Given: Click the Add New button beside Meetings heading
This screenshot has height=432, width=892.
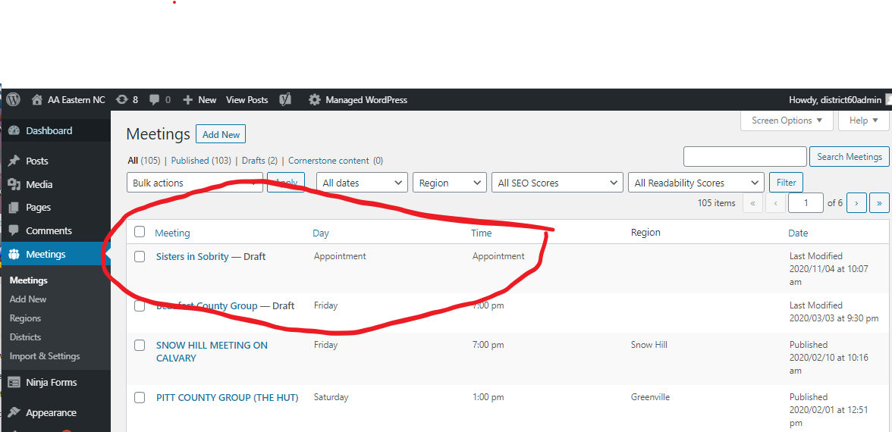Looking at the screenshot, I should (221, 135).
